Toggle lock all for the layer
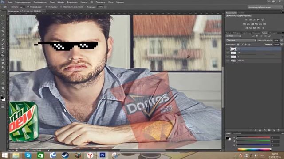This screenshot has height=159, width=284. [249, 45]
